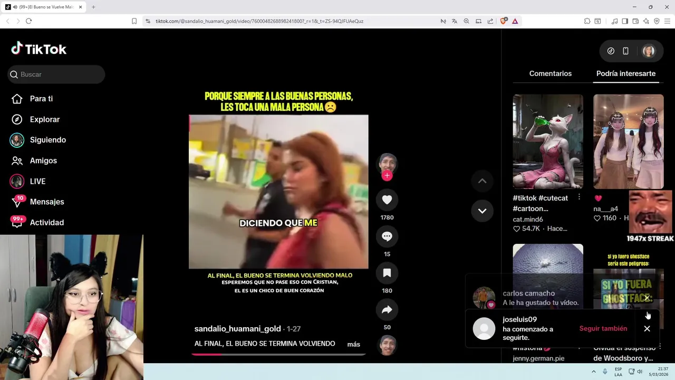Open jenny.german.pie profile link

538,358
